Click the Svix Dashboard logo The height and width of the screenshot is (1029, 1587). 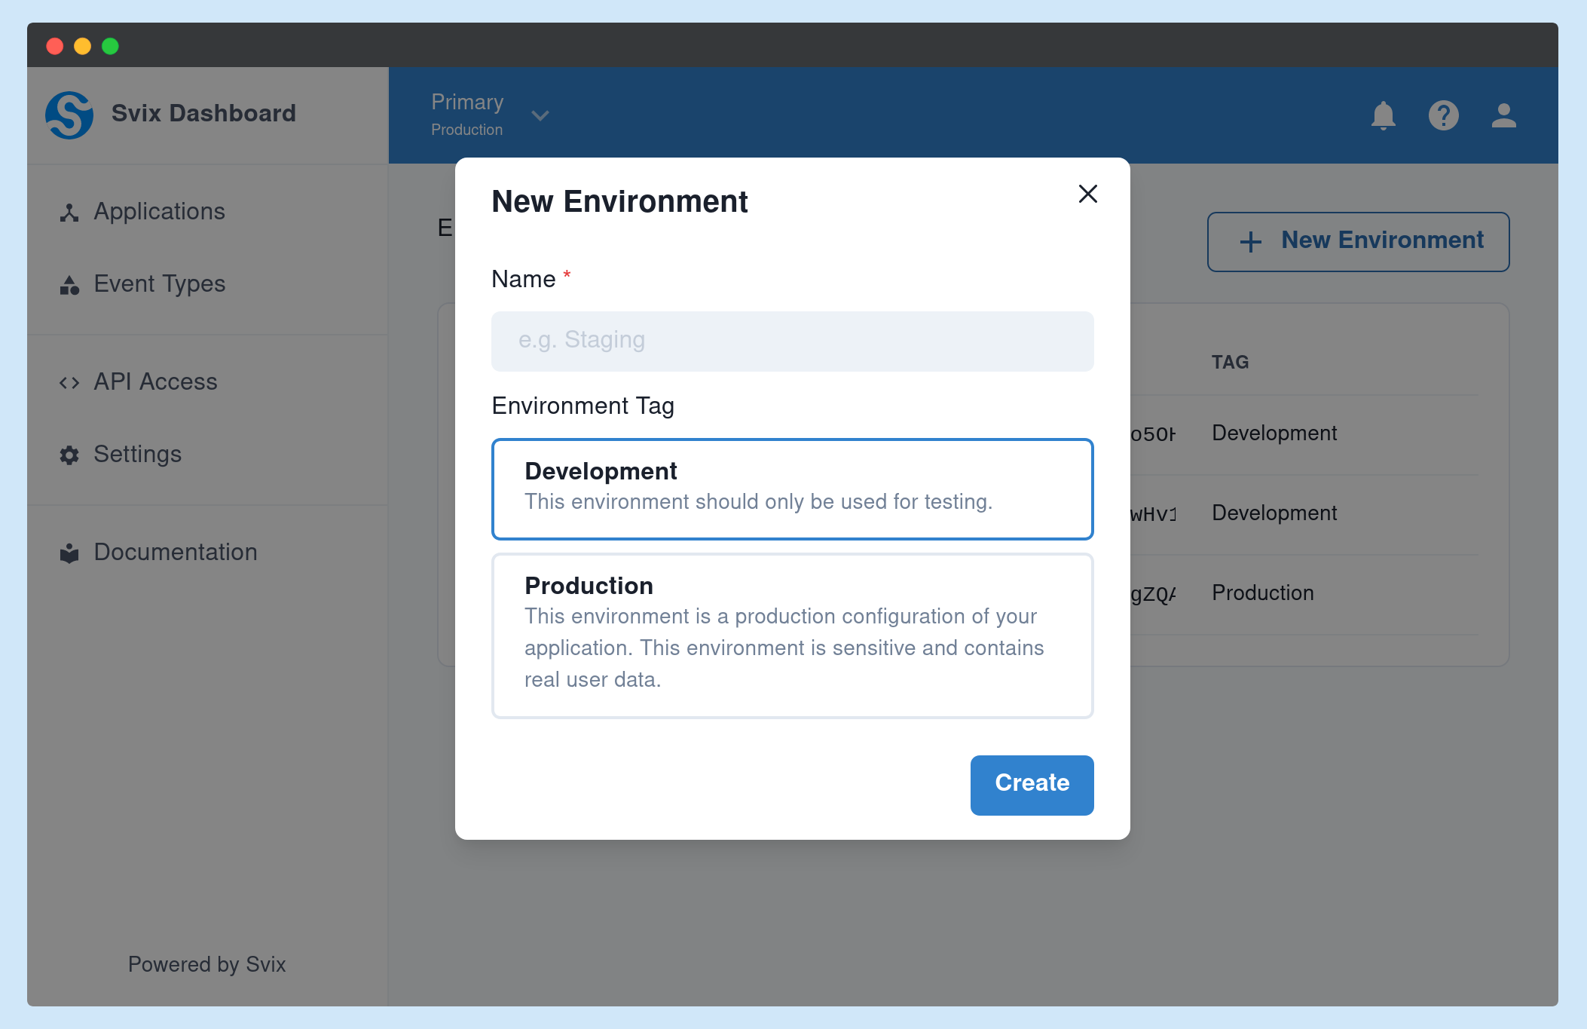coord(69,114)
